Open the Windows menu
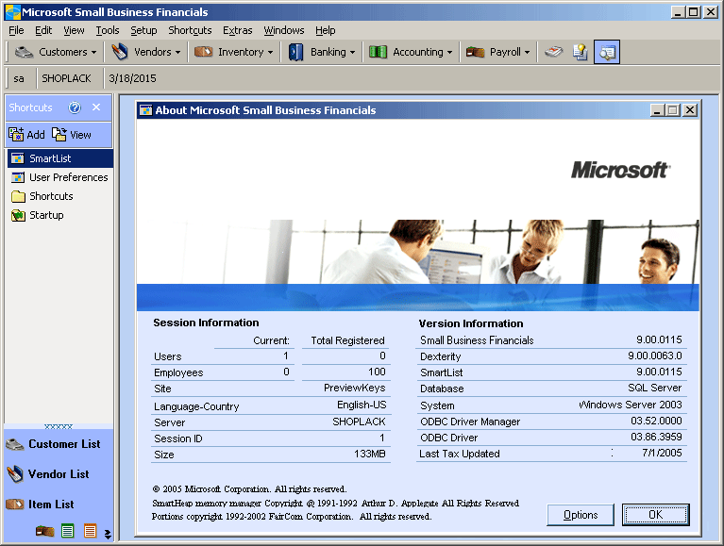Screen dimensions: 724x546 point(284,30)
